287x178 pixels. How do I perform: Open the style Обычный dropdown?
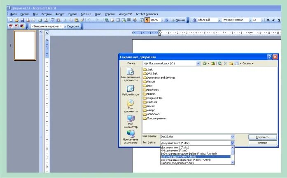click(x=219, y=20)
